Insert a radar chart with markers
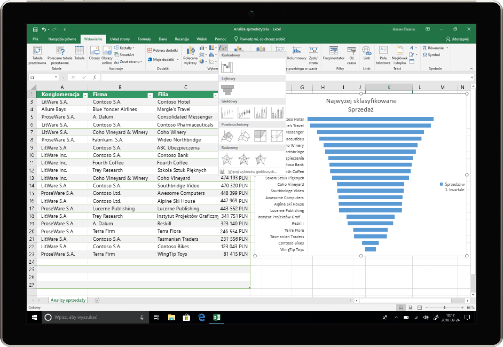The image size is (503, 347). click(x=244, y=159)
